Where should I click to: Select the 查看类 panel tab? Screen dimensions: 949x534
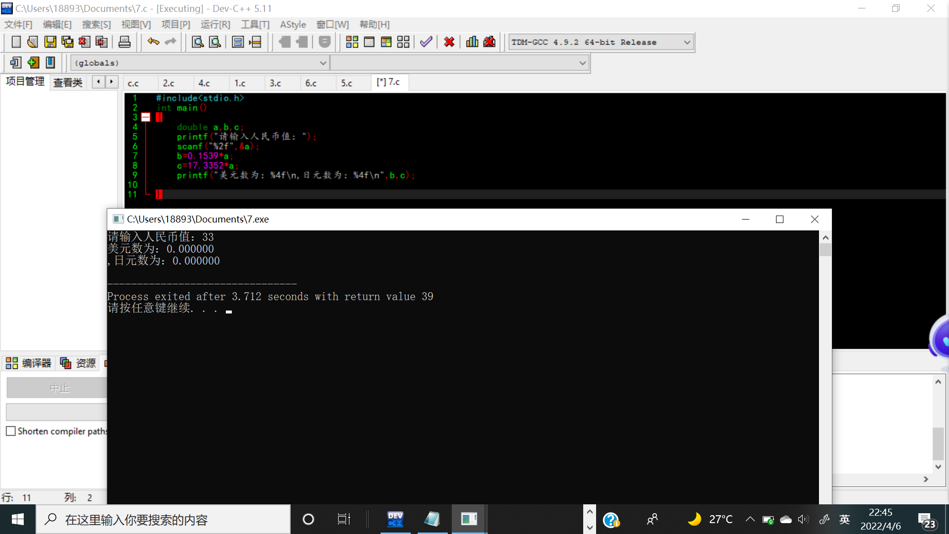(x=68, y=83)
